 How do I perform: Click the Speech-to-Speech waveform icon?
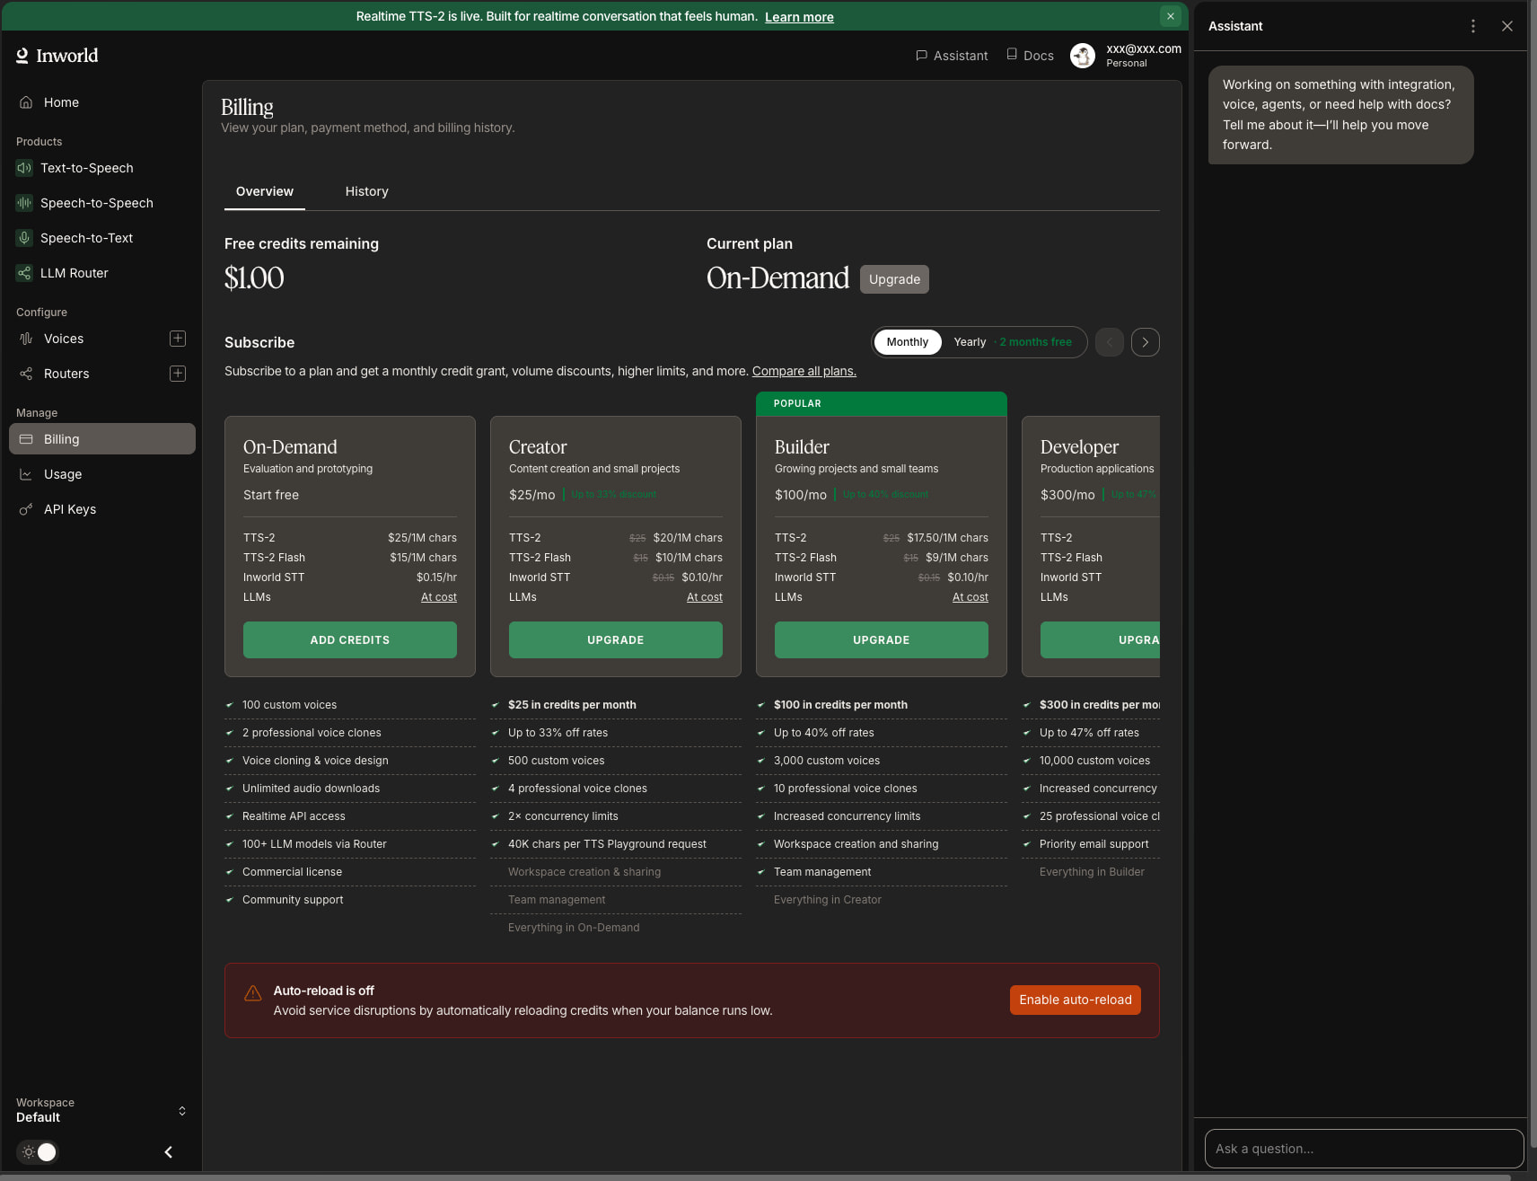[24, 203]
